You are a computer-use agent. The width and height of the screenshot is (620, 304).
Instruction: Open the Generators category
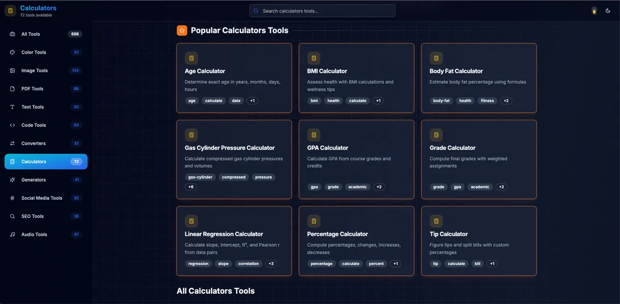[46, 180]
